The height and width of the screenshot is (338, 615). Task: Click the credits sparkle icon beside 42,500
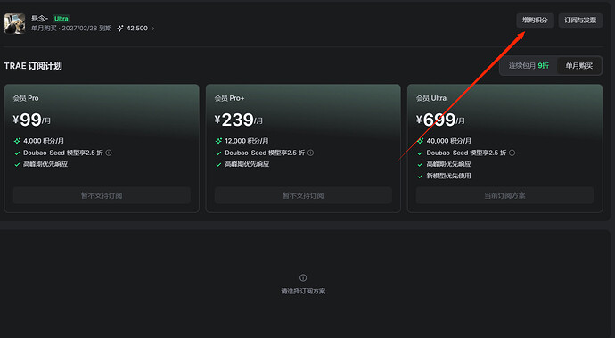[x=120, y=29]
